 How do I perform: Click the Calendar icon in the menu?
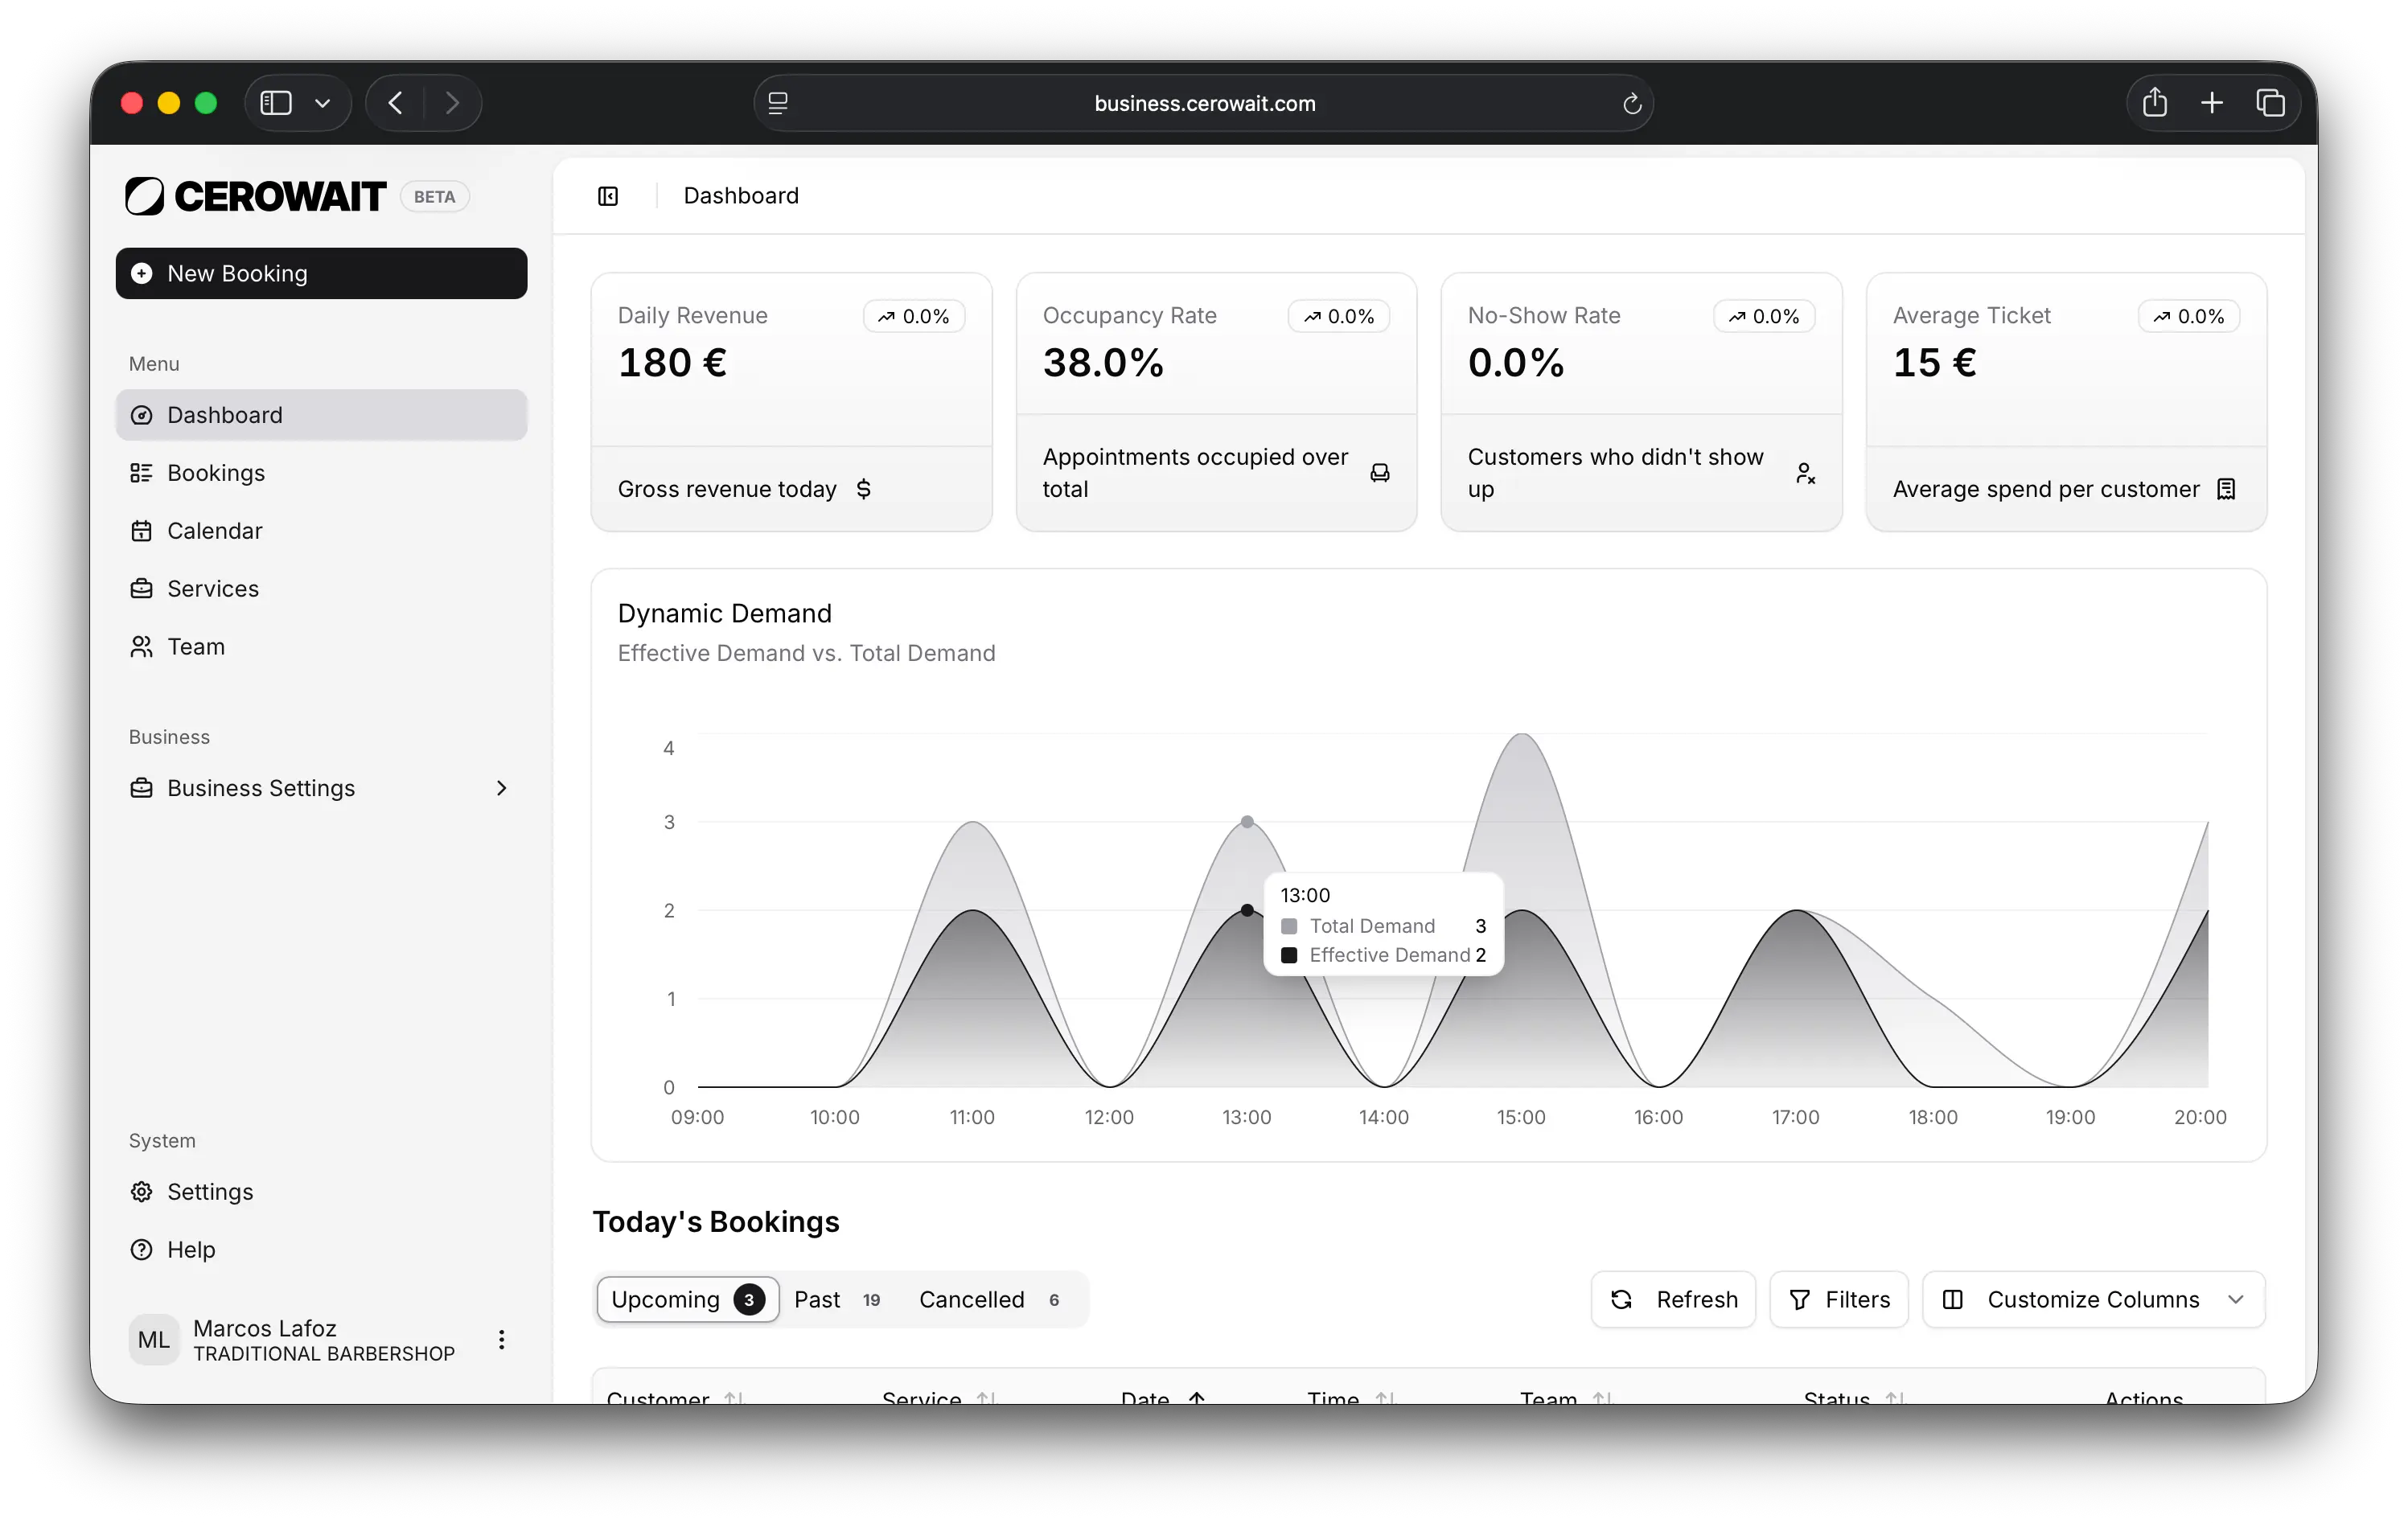[142, 530]
